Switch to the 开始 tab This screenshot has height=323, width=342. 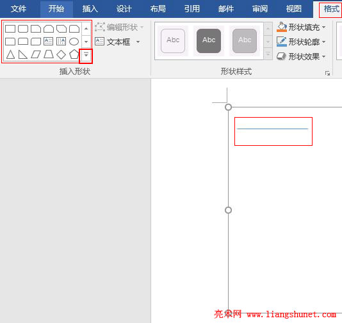pos(56,9)
